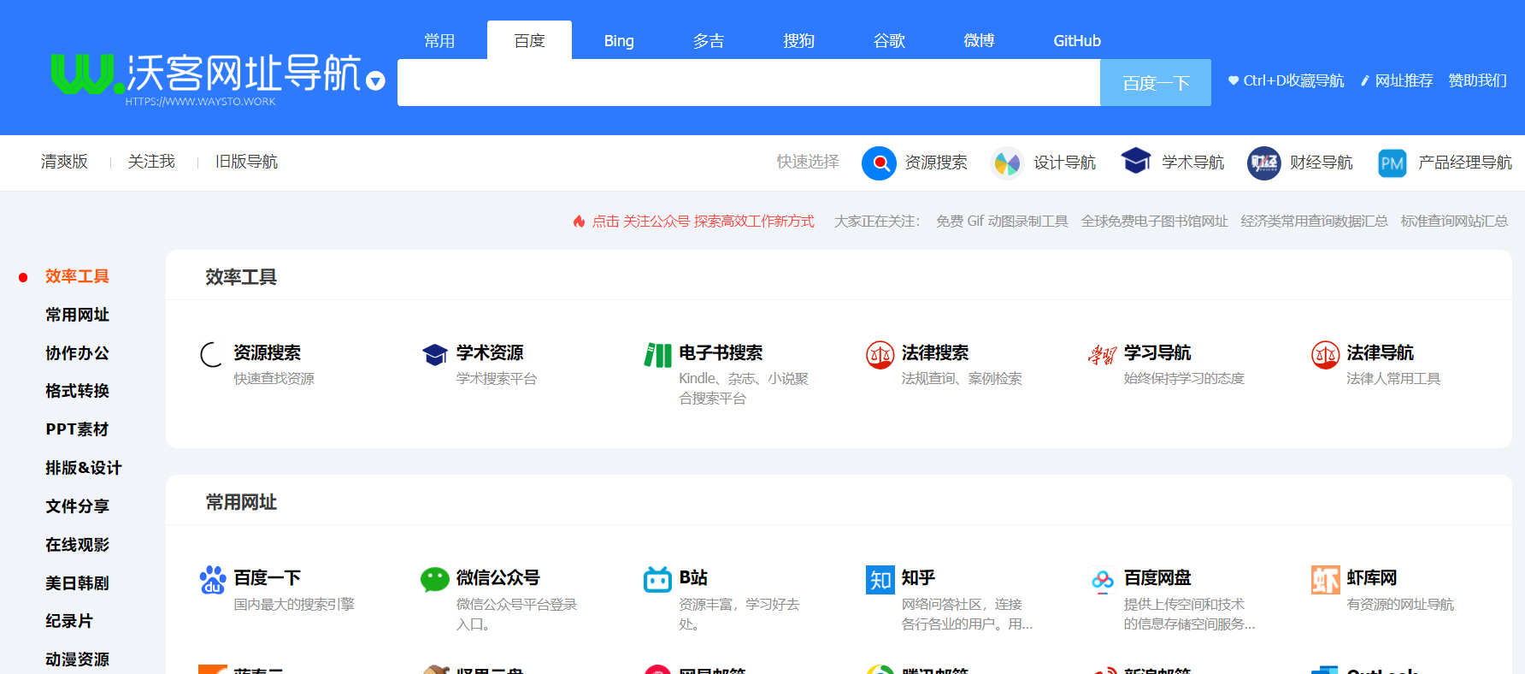Select 在线观影 in the sidebar
Image resolution: width=1525 pixels, height=674 pixels.
[77, 545]
